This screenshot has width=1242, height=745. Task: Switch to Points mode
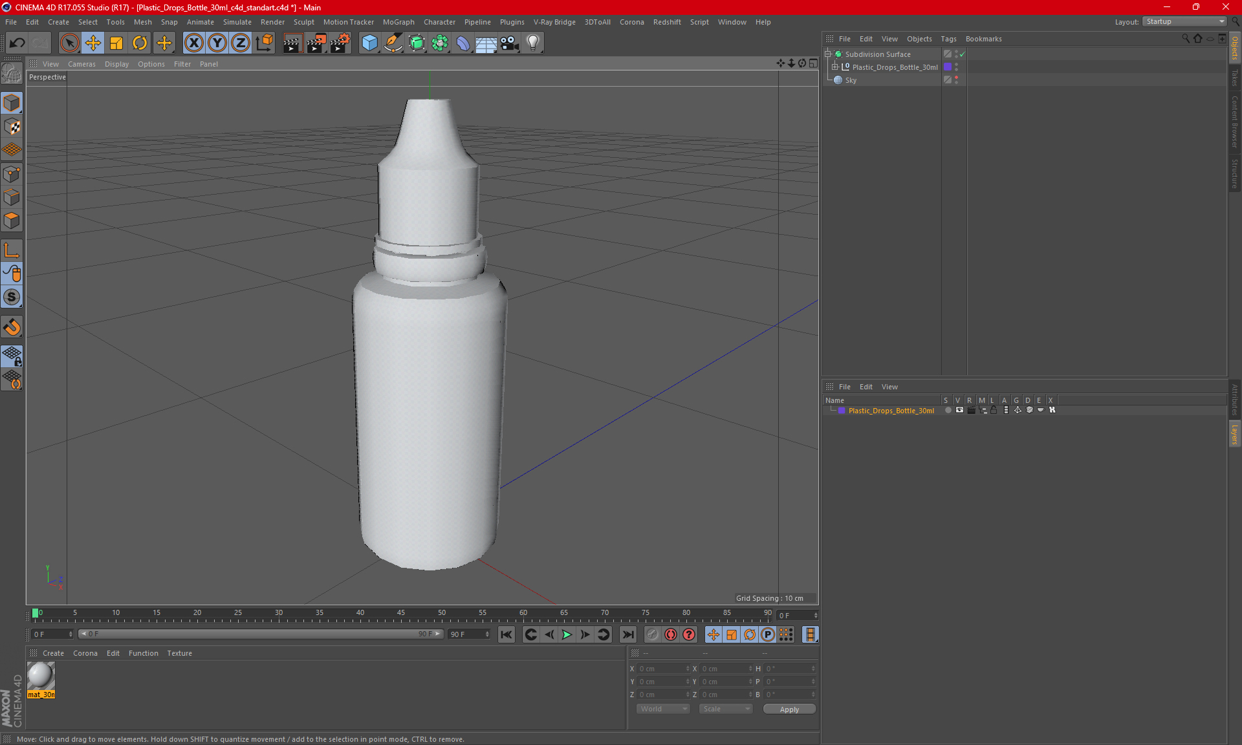click(12, 173)
